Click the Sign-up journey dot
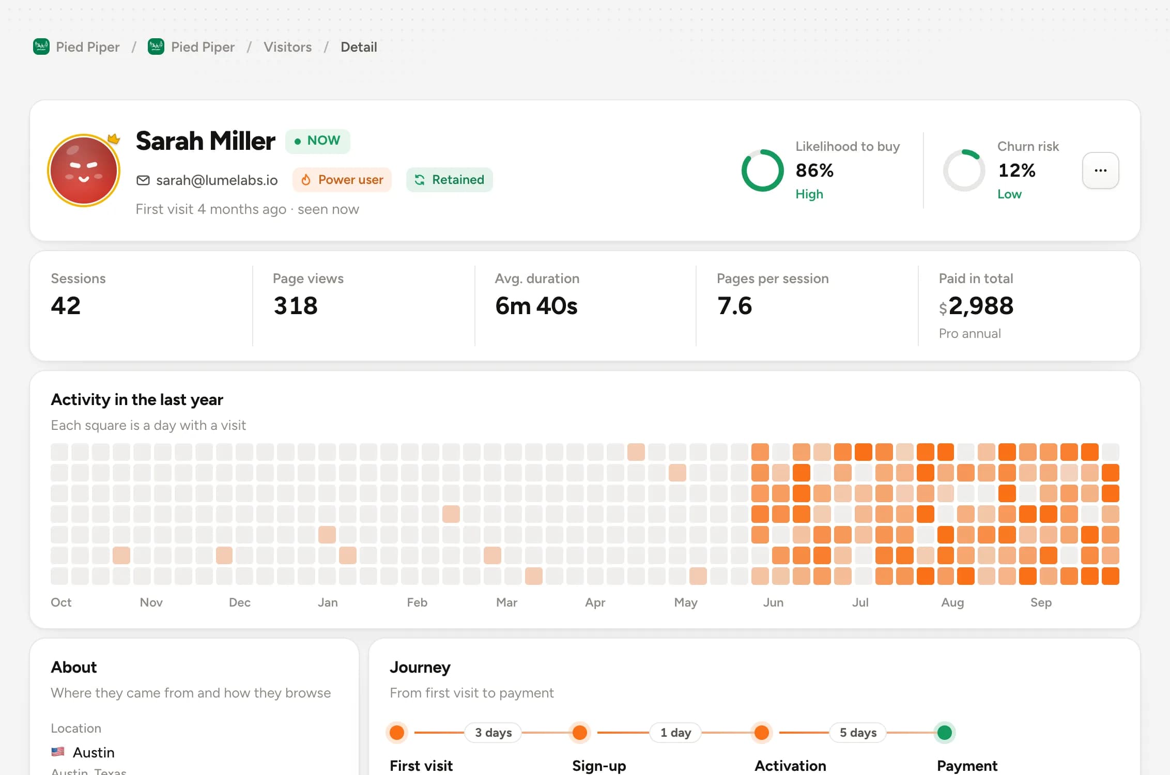Viewport: 1170px width, 775px height. click(x=580, y=733)
